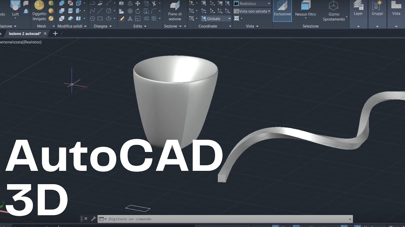Close the command line with X
The image size is (405, 227).
pyautogui.click(x=86, y=218)
